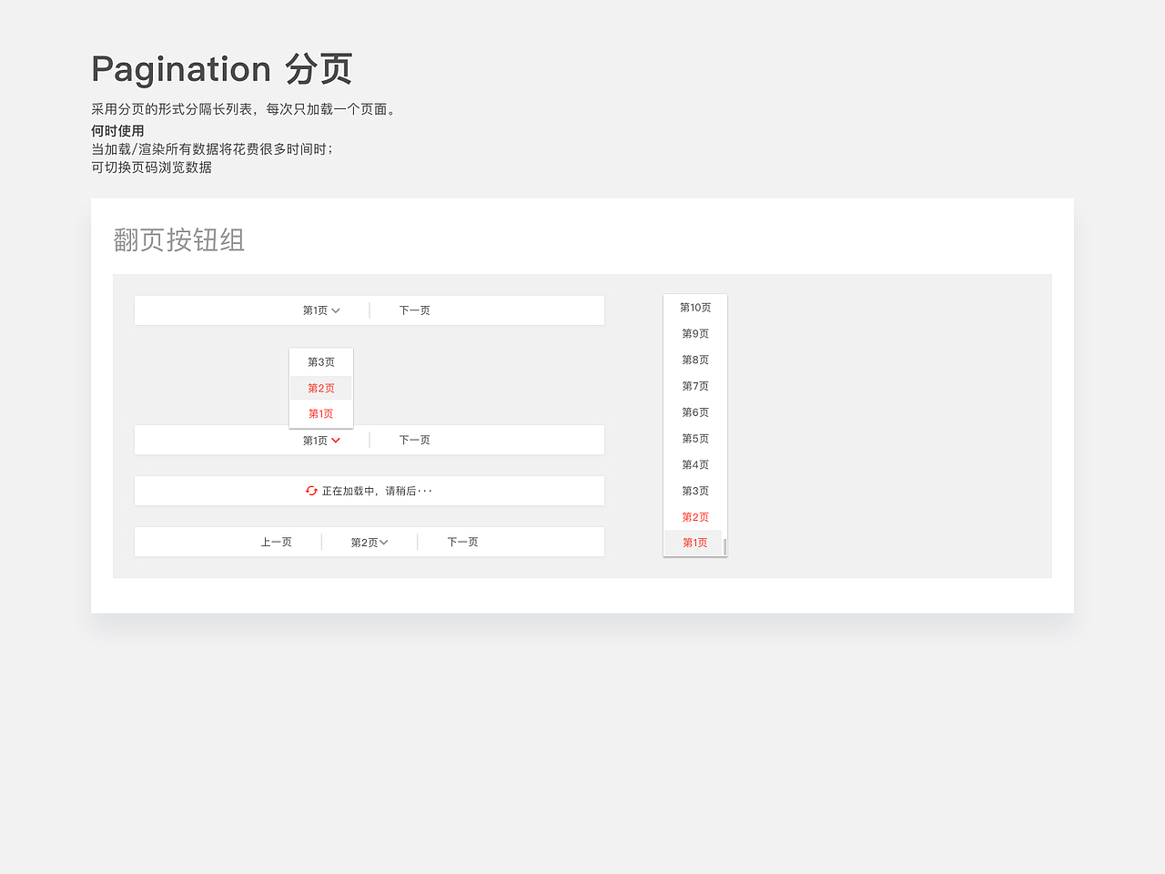1165x874 pixels.
Task: Select 第5页 in the vertical page list
Action: tap(695, 438)
